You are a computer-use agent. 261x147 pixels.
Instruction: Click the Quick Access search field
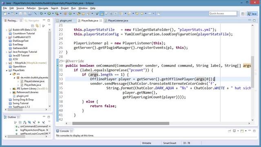223,13
